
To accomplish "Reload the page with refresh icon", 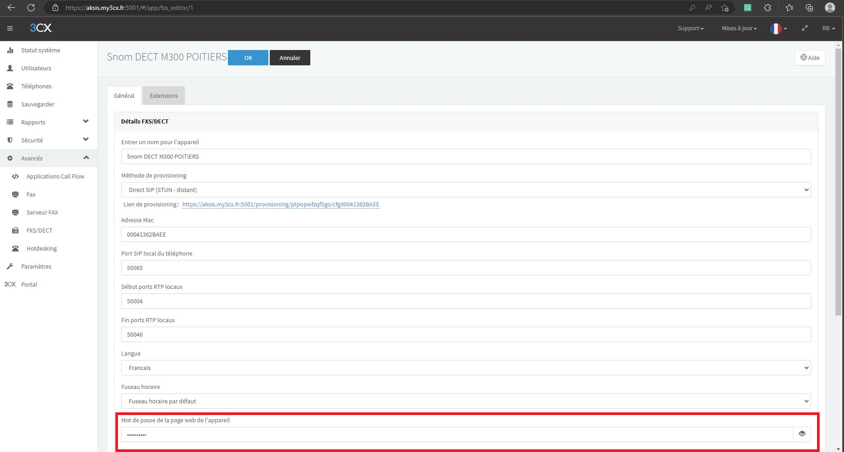I will [x=31, y=8].
